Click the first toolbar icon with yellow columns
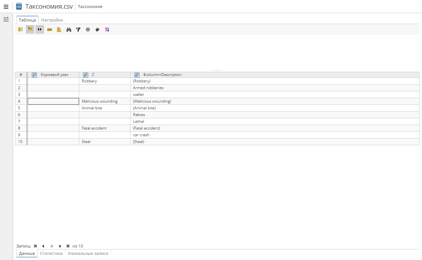This screenshot has width=422, height=260. click(x=21, y=29)
